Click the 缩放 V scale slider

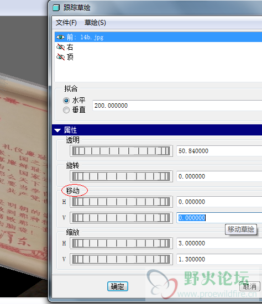pos(121,259)
